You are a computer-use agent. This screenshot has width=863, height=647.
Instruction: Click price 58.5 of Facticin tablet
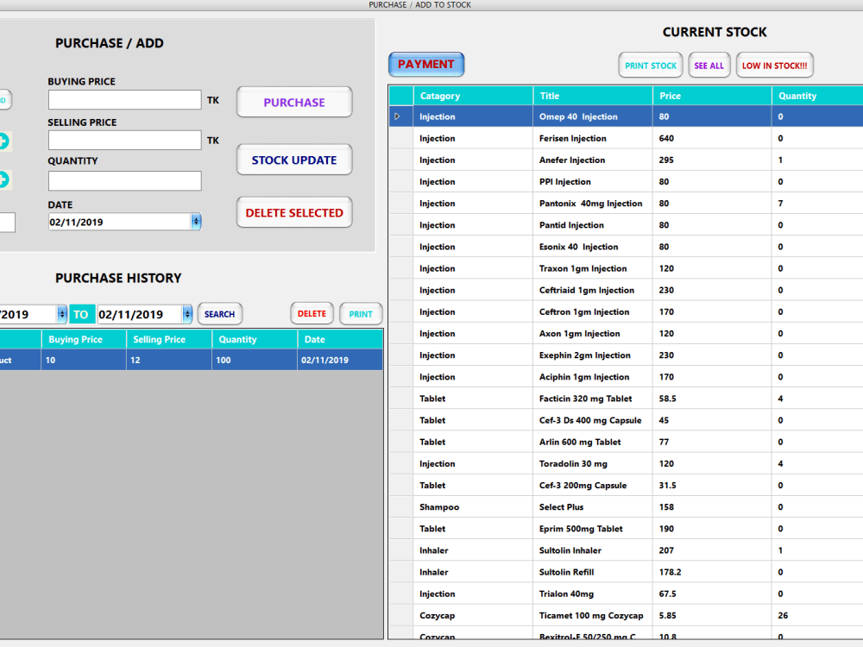[668, 399]
